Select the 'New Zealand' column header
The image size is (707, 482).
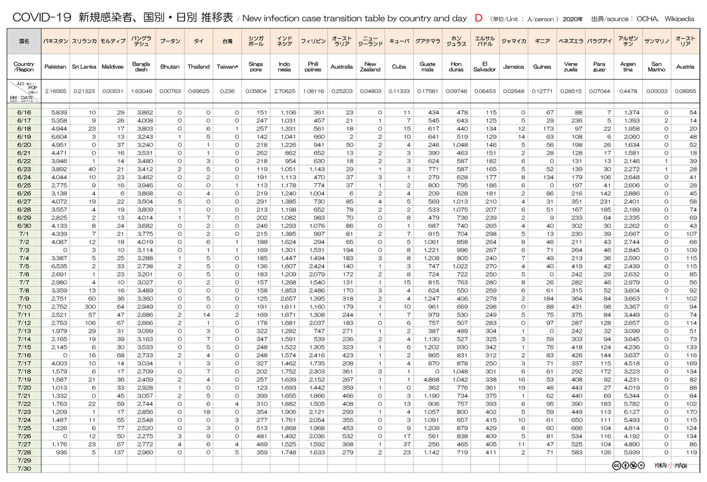pyautogui.click(x=371, y=67)
